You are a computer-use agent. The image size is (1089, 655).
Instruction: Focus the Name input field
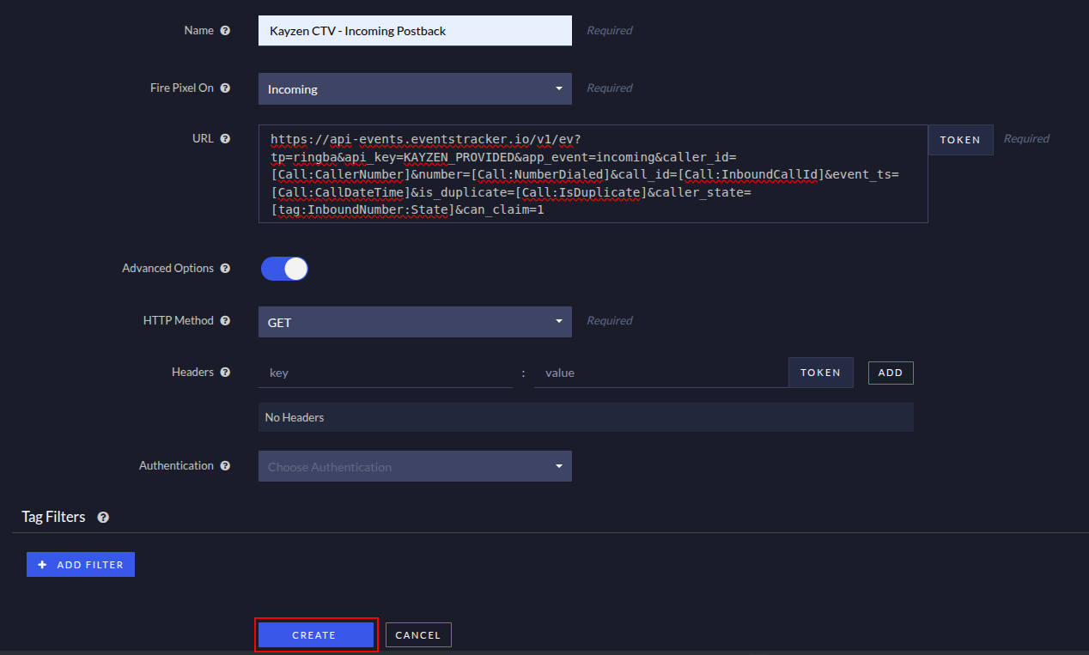tap(415, 30)
